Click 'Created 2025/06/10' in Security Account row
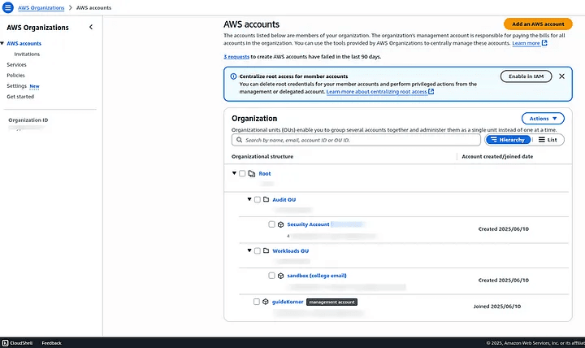 coord(503,229)
